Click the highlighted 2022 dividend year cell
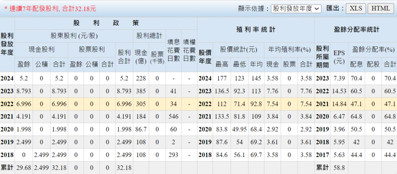 pos(7,104)
